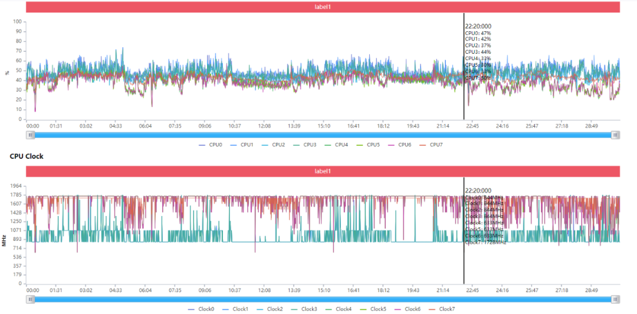The width and height of the screenshot is (637, 314).
Task: Toggle Clock5 legend entry
Action: [373, 309]
